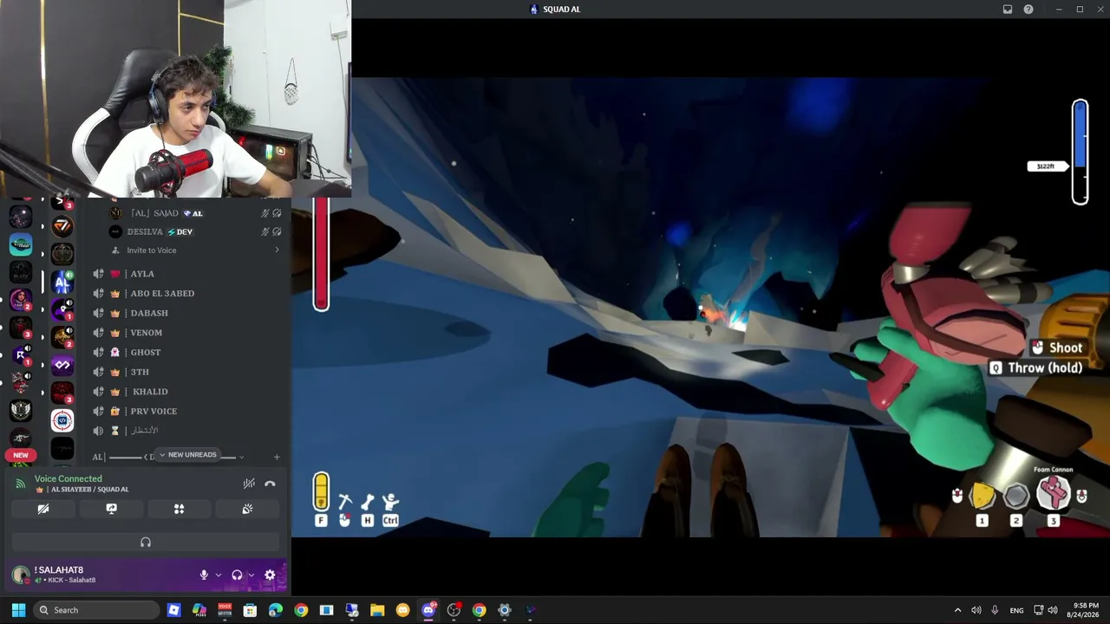
Task: Click the Ctrl crouch action icon
Action: point(390,502)
